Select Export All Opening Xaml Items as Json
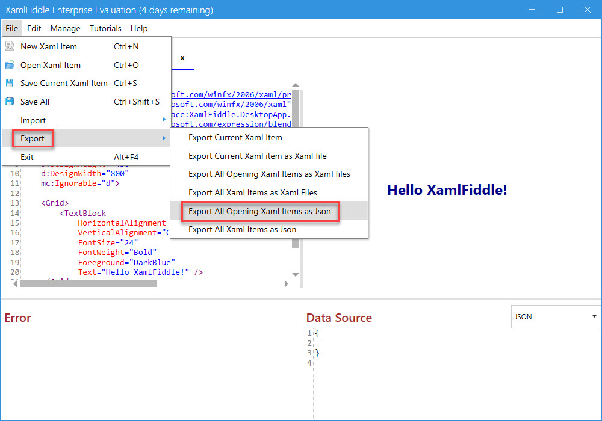The width and height of the screenshot is (602, 421). point(268,211)
